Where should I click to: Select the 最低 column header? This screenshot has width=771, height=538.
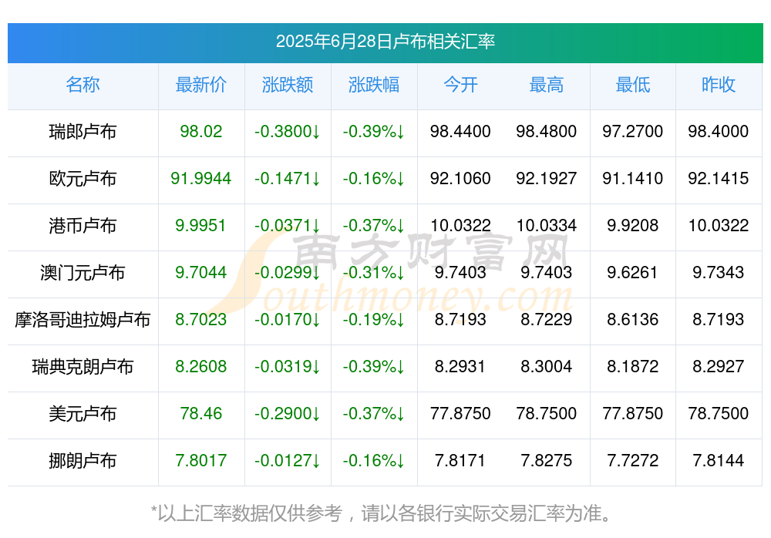click(x=633, y=85)
